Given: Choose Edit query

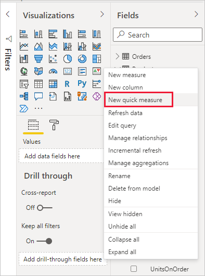Looking at the screenshot, I should point(151,126).
